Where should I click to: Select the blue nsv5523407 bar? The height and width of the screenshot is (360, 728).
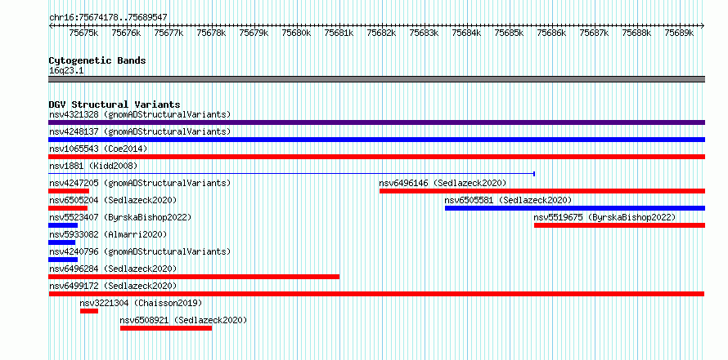[x=63, y=225]
